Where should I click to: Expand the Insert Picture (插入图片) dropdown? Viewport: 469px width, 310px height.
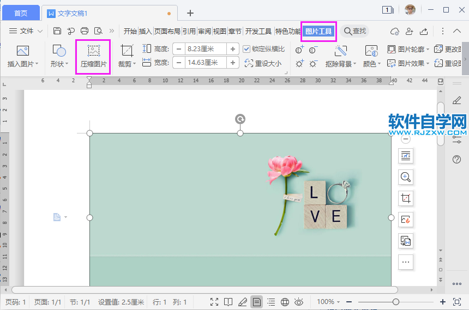(23, 64)
